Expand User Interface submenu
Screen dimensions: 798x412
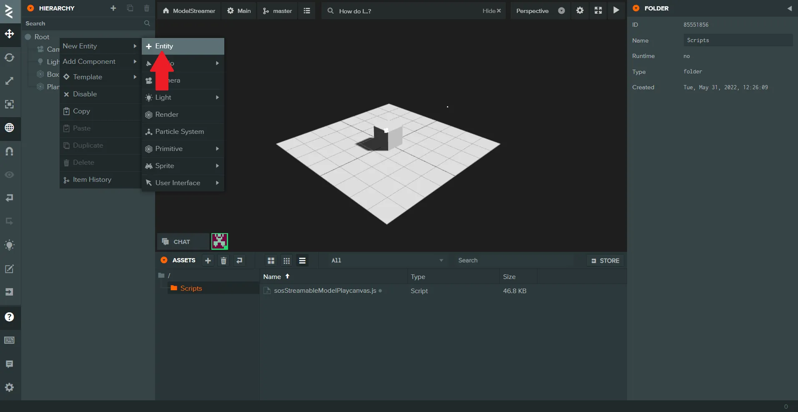click(183, 183)
